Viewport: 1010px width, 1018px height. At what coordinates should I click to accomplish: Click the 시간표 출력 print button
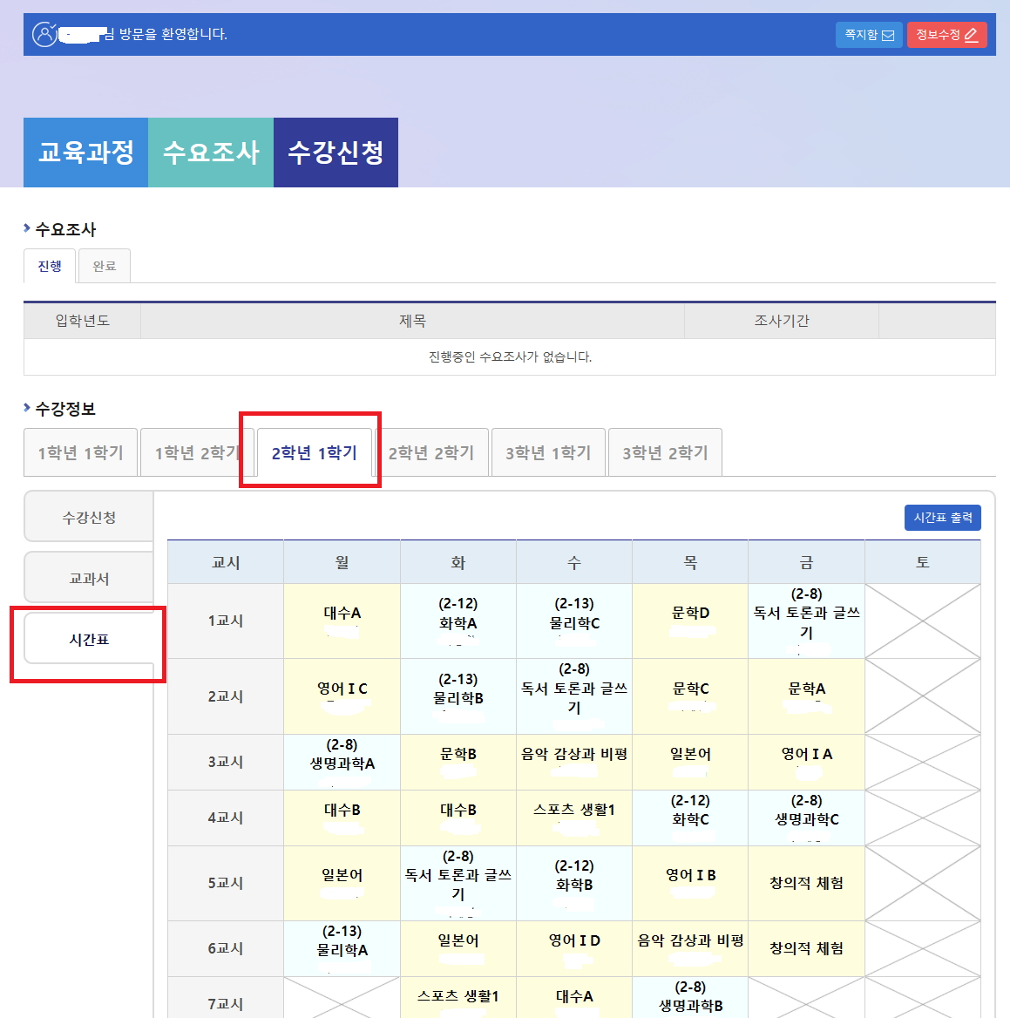click(943, 518)
